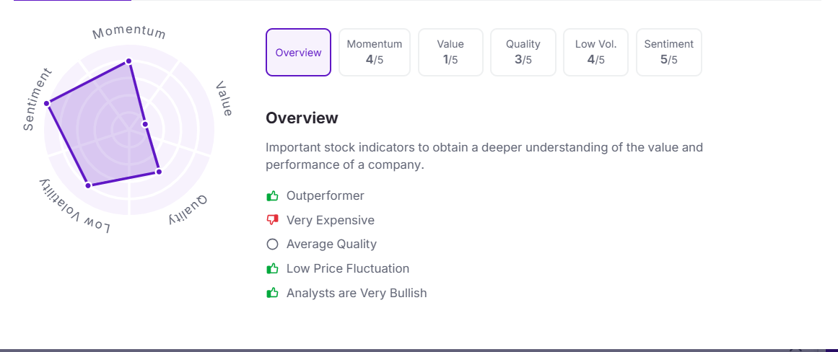
Task: Open the Value 1/5 tab
Action: (x=450, y=53)
